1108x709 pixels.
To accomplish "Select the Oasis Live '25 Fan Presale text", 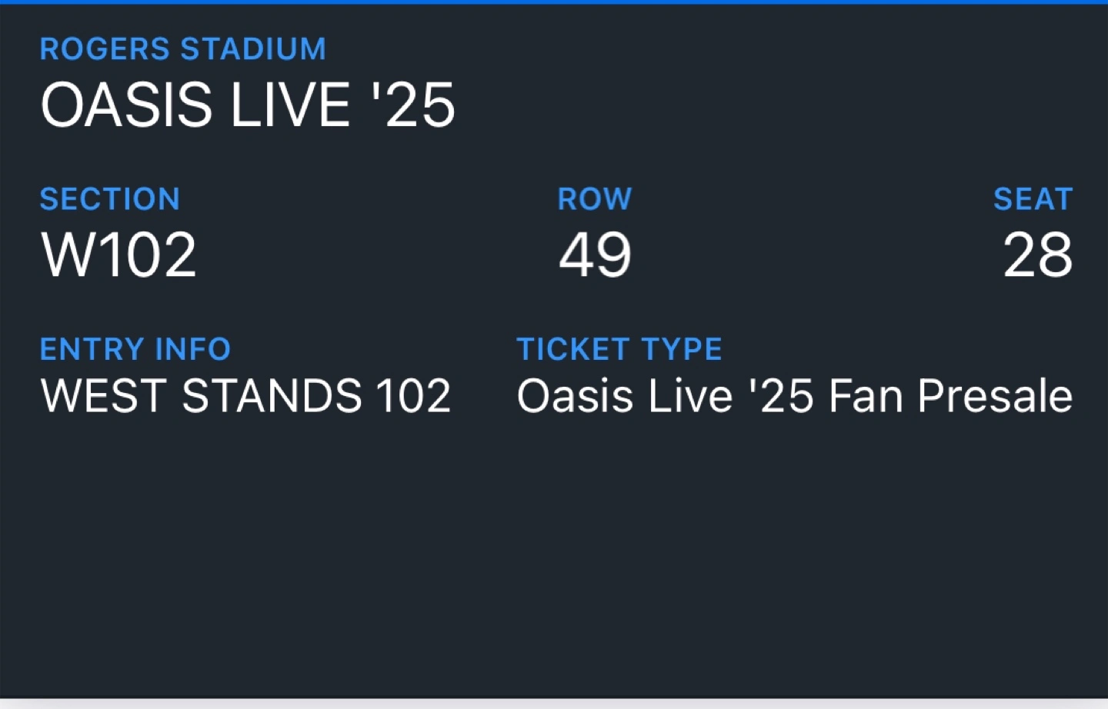I will click(794, 396).
